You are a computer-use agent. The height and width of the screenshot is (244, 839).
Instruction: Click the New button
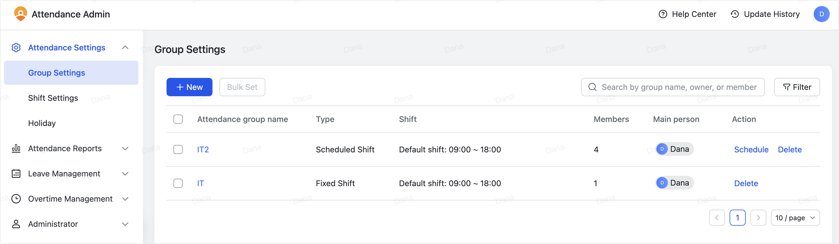click(x=189, y=87)
